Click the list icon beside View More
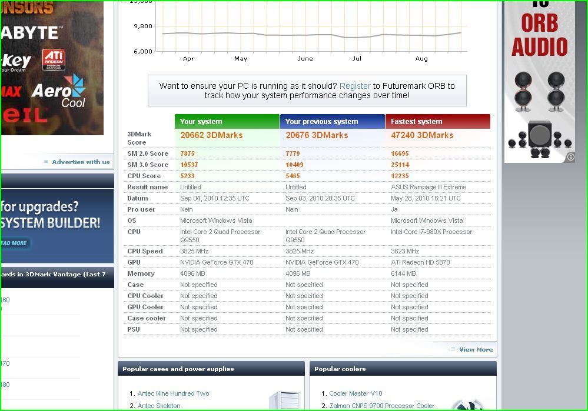 point(453,349)
